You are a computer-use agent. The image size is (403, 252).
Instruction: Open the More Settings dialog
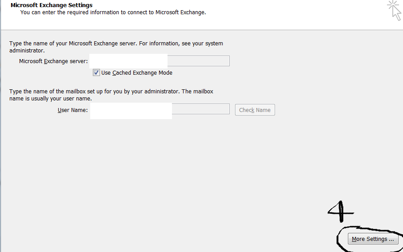click(x=373, y=239)
